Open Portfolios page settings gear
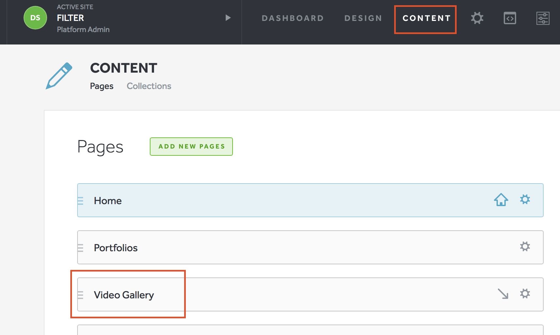Screen dimensions: 560x335 click(525, 247)
